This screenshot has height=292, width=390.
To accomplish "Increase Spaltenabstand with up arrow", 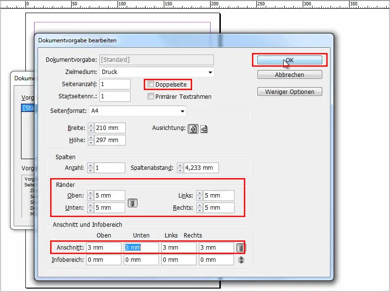I will (x=180, y=165).
